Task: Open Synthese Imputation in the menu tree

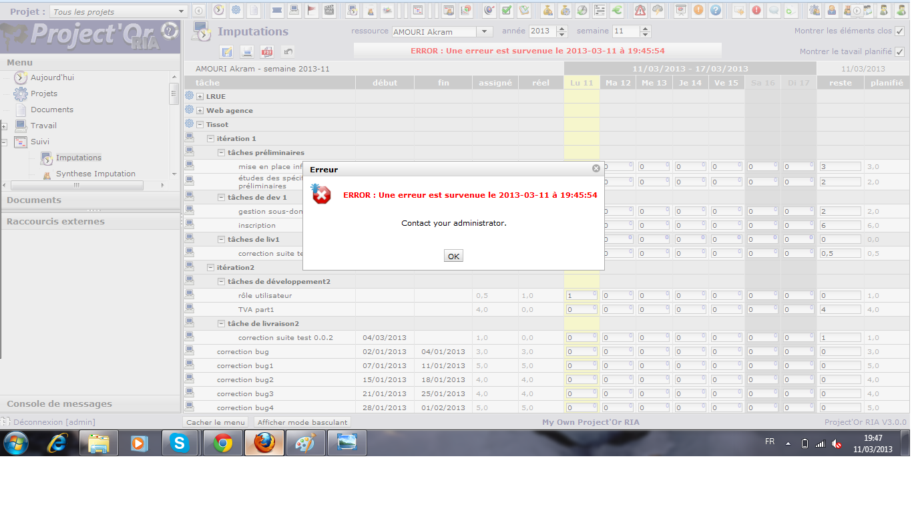Action: click(x=95, y=174)
